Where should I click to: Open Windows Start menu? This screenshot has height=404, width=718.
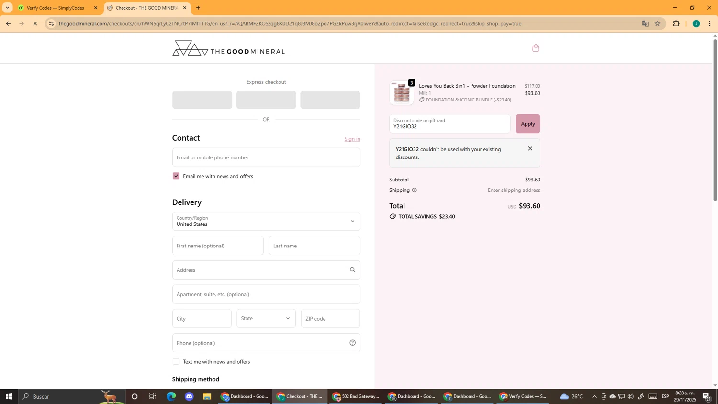(9, 396)
